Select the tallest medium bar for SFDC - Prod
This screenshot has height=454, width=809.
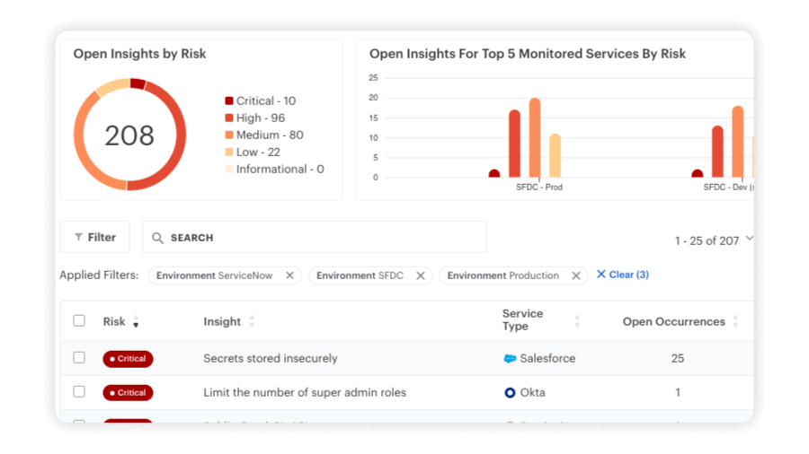coord(535,138)
